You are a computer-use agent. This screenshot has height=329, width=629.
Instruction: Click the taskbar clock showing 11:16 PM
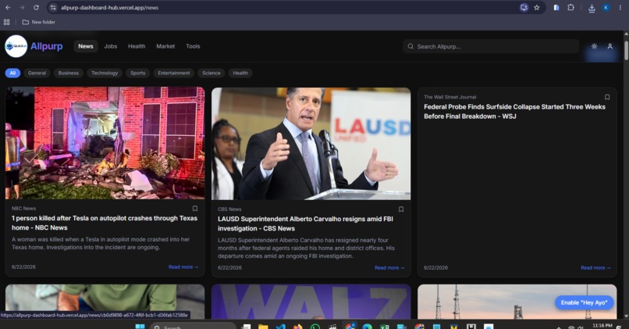coord(602,326)
